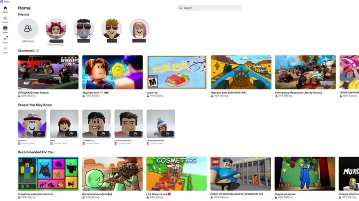Click the Roblox logo in title bar
Viewport: 359px width, 201px height.
1,1
